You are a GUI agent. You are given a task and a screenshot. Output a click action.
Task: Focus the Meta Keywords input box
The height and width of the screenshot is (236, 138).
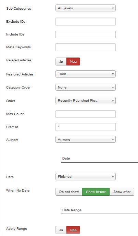coord(86,47)
